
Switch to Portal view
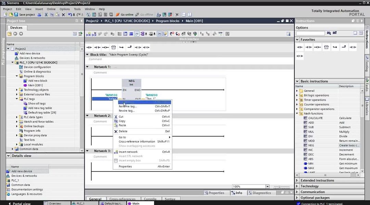tap(20, 204)
